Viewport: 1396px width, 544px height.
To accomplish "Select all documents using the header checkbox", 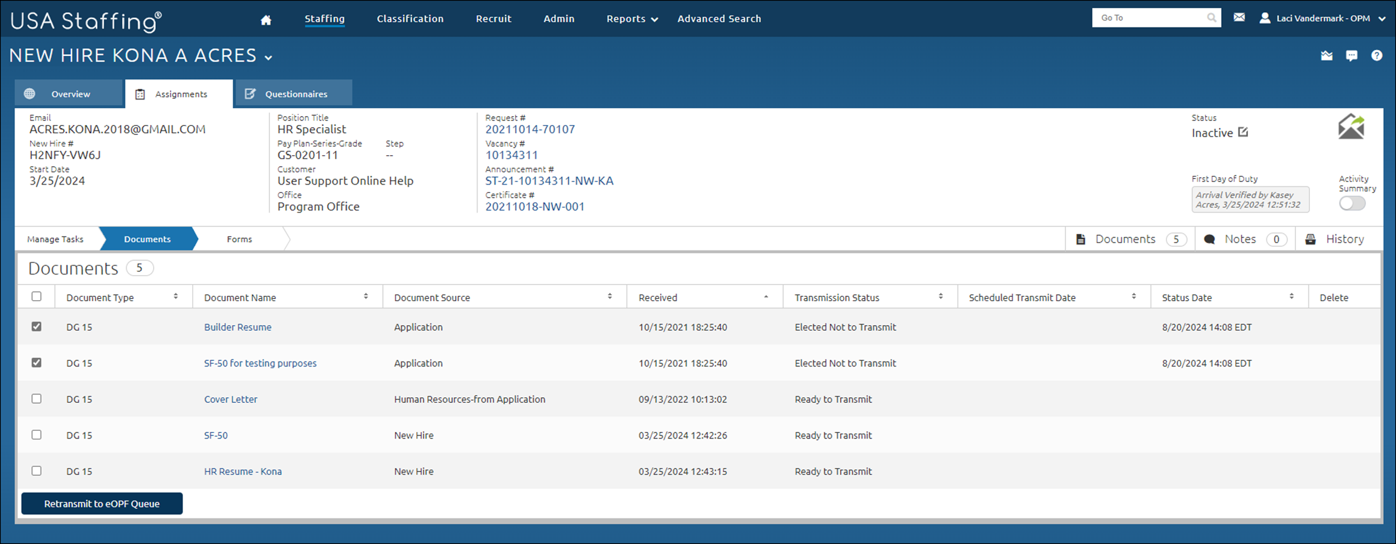I will (x=36, y=296).
